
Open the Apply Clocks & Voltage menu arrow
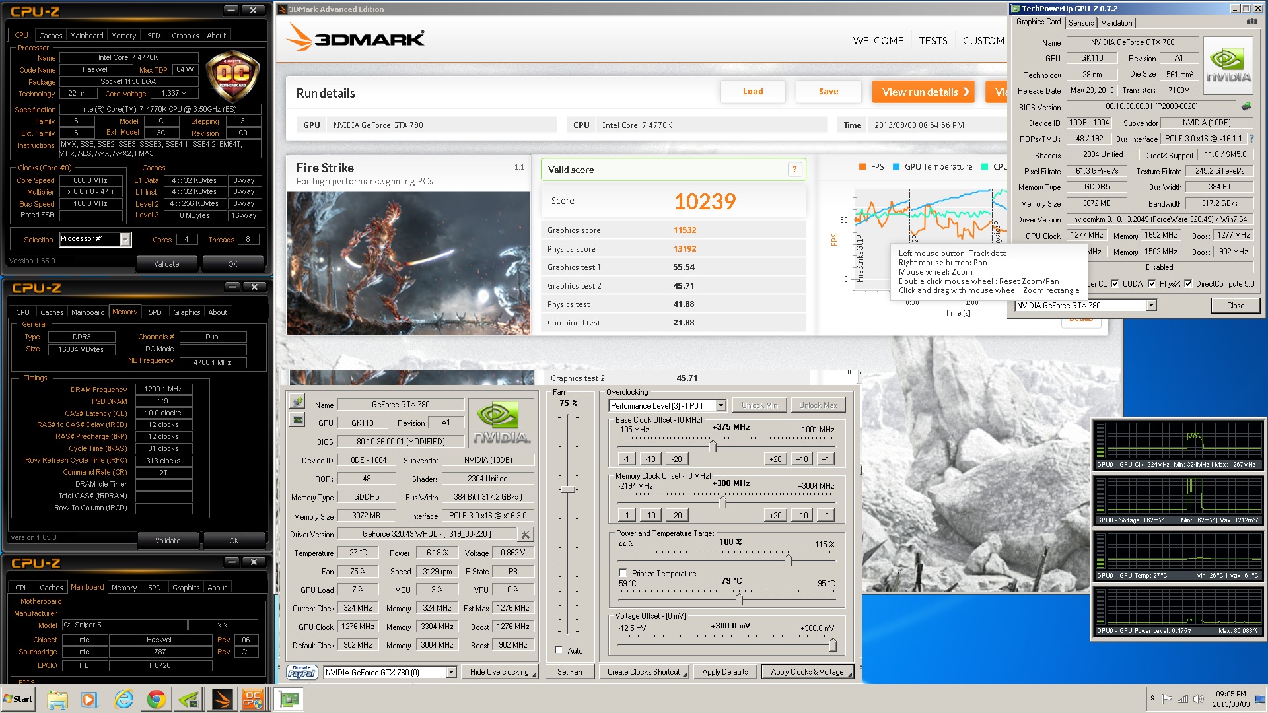(x=850, y=673)
